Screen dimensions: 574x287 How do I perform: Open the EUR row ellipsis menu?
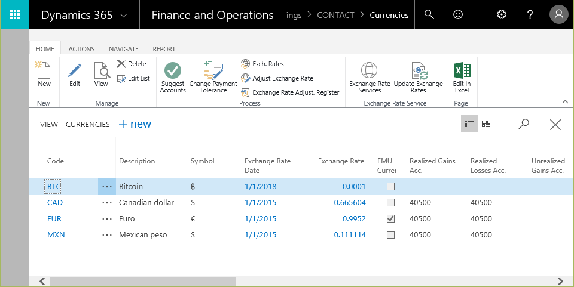coord(107,219)
